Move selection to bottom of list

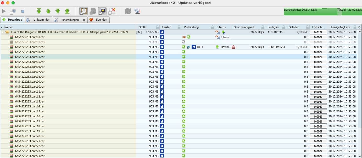(x=67, y=11)
